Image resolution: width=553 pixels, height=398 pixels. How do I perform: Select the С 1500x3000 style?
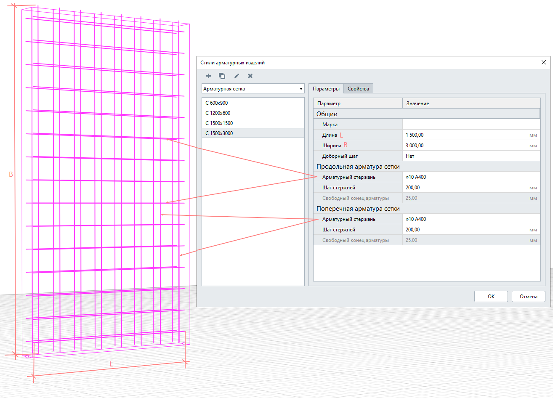pyautogui.click(x=253, y=133)
